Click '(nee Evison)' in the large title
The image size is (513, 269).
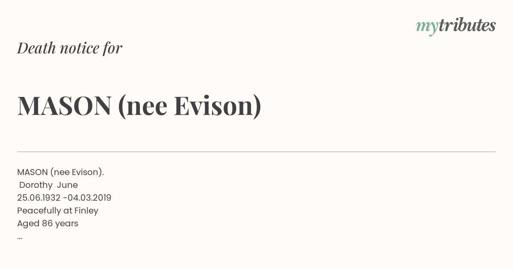(189, 106)
